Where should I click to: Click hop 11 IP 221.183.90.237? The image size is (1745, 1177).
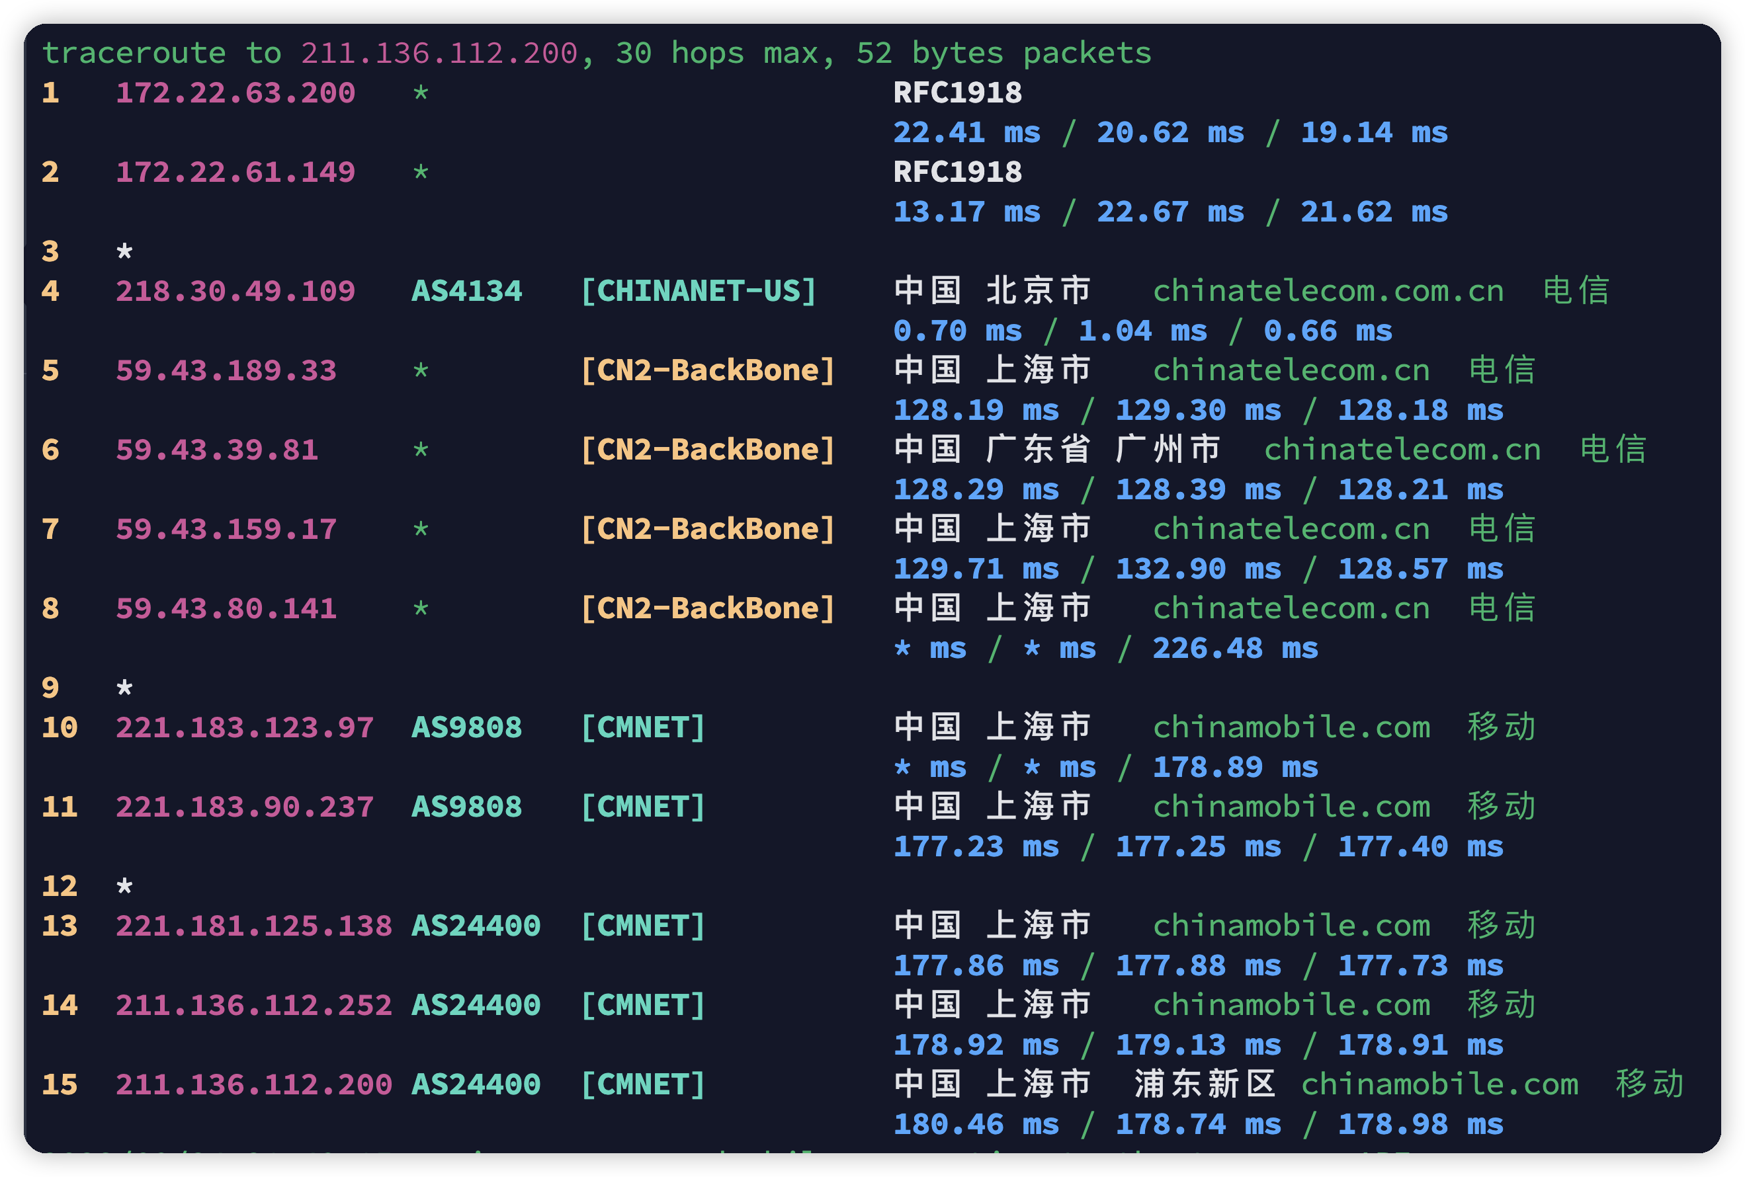[245, 807]
